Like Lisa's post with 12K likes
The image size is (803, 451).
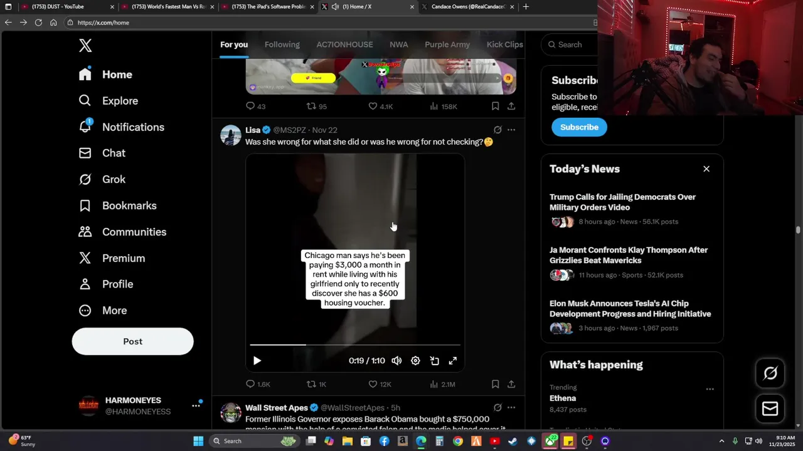click(x=380, y=384)
